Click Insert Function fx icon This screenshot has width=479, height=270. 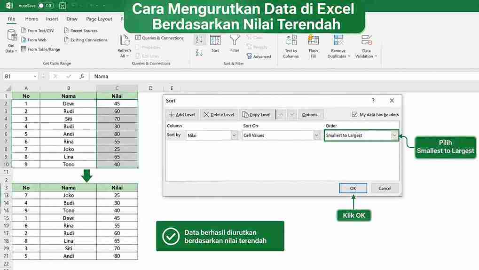(82, 77)
